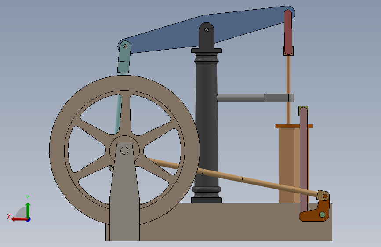The height and width of the screenshot is (247, 381).
Task: Select the mauve vertical valve rod
Action: coord(304,160)
